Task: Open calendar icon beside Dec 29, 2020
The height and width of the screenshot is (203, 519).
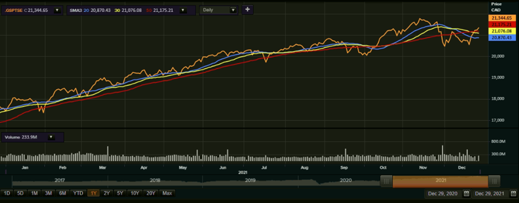Action: click(x=466, y=194)
